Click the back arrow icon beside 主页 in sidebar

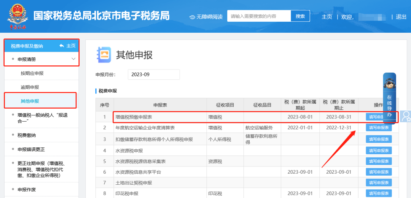click(x=62, y=46)
